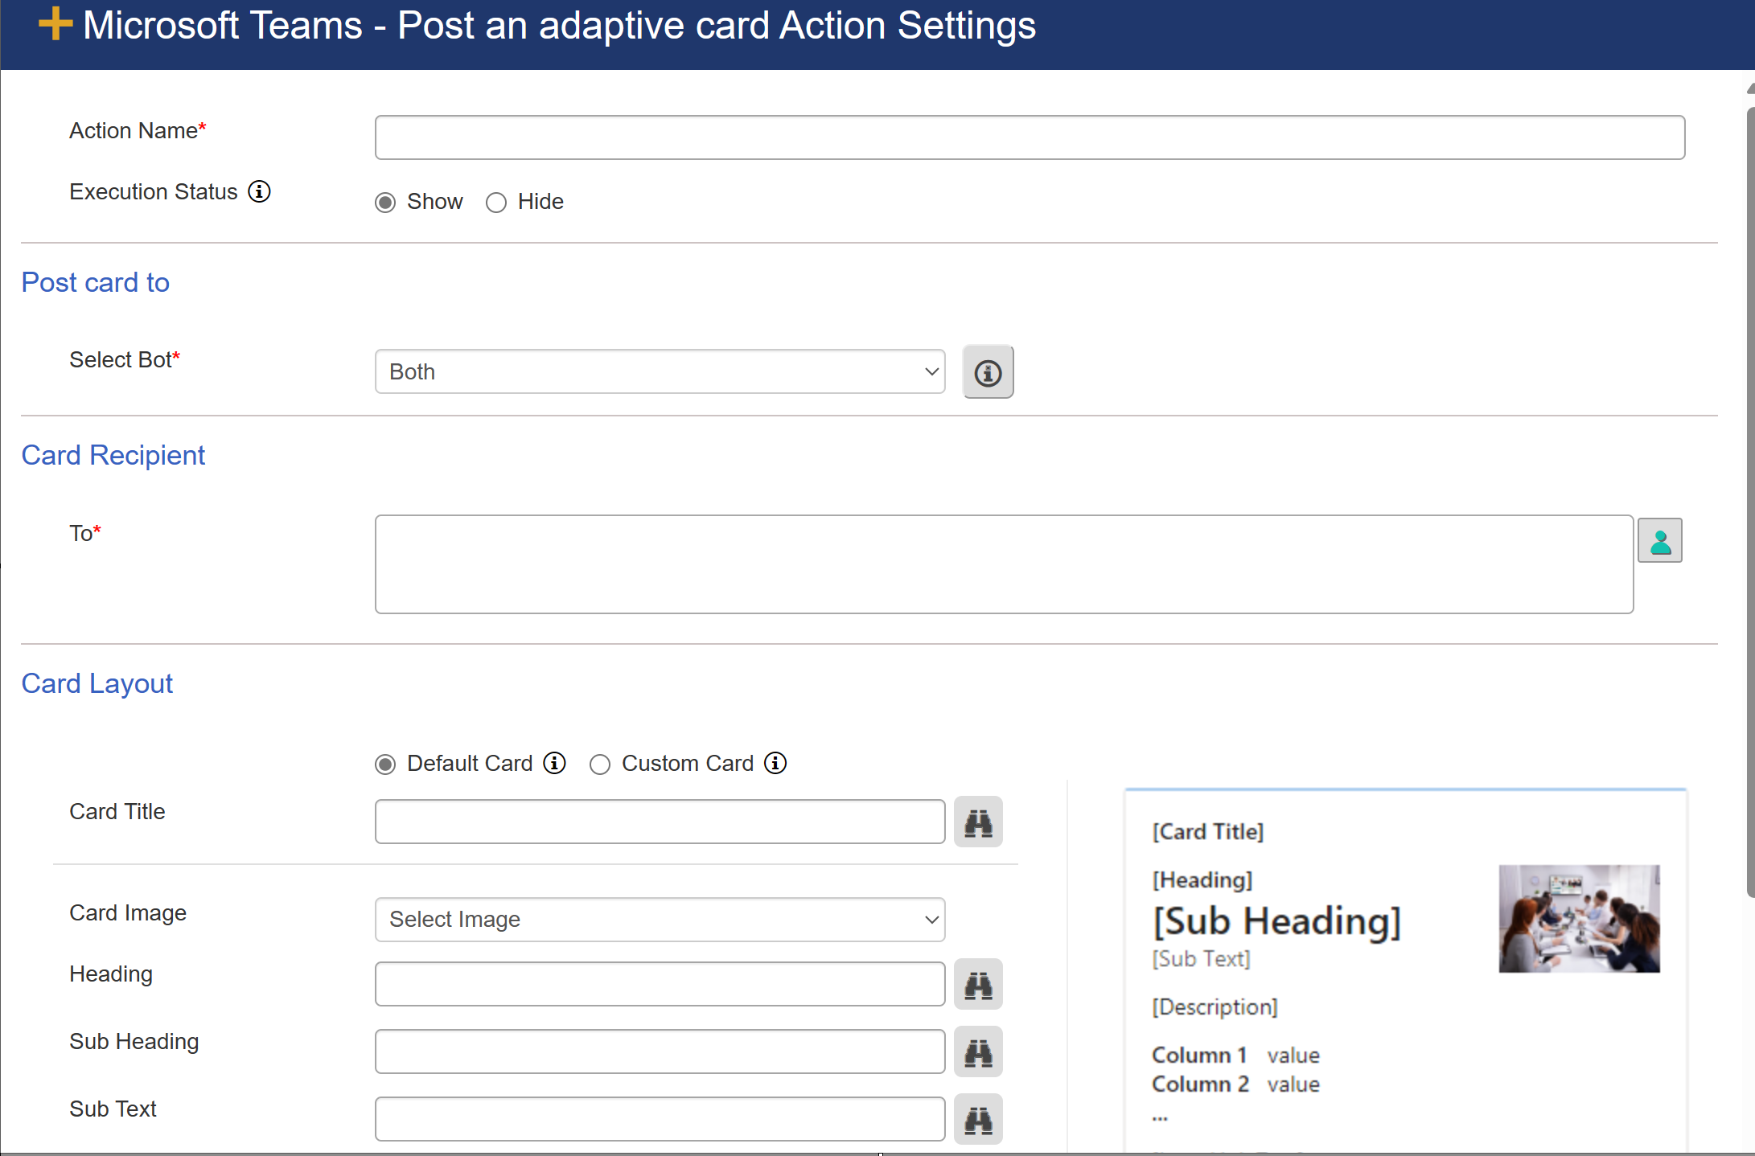Click the Card Layout section header
The height and width of the screenshot is (1156, 1755).
click(x=98, y=684)
